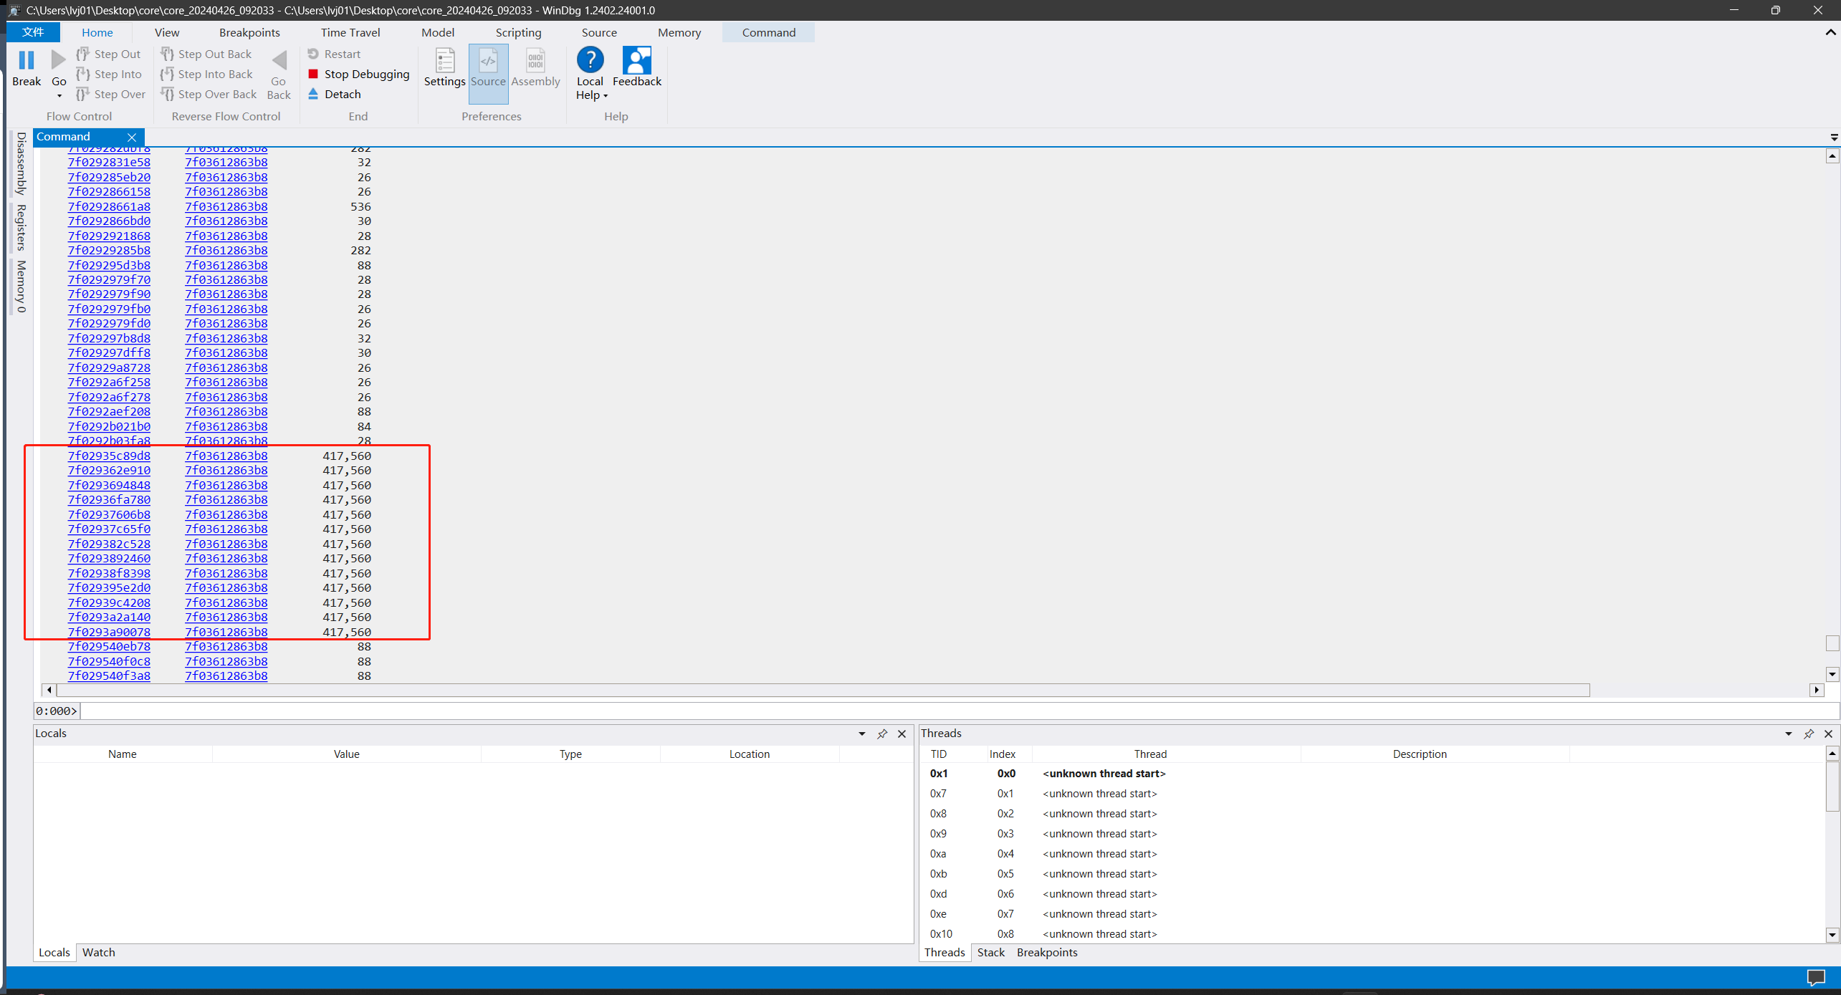Switch to the Watch tab

[x=98, y=952]
